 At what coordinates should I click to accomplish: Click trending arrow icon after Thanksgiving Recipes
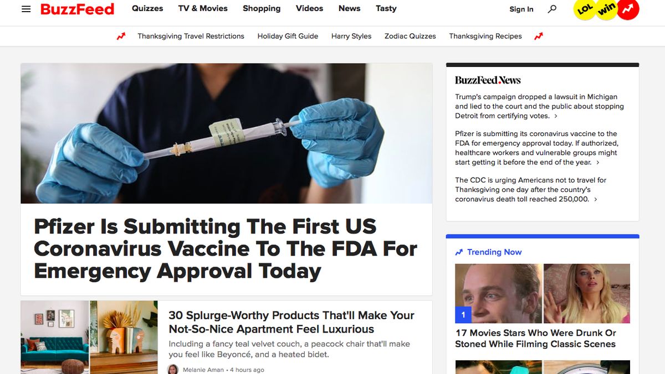pos(538,36)
